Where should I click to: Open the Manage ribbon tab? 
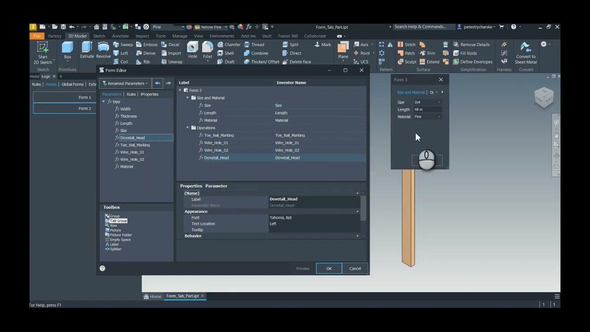click(x=180, y=36)
